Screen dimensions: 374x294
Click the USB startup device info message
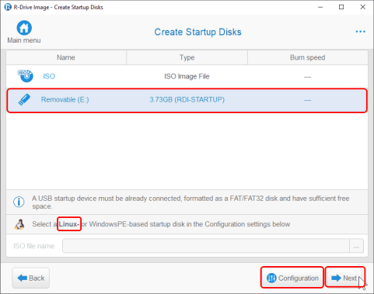[190, 202]
